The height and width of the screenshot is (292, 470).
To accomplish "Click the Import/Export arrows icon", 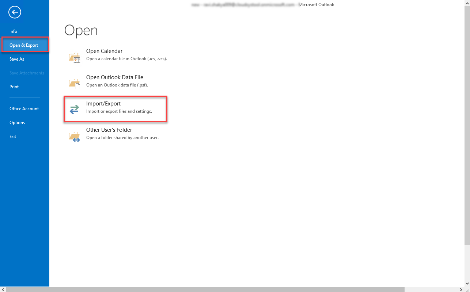I will (x=74, y=109).
